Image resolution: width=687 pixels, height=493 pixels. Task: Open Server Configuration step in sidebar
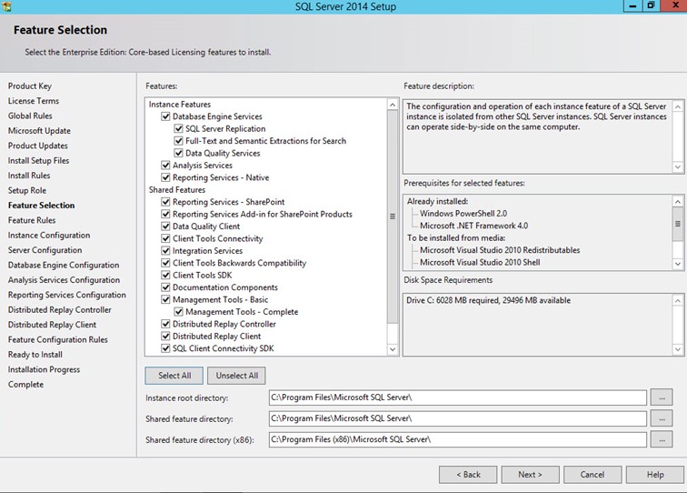(45, 250)
